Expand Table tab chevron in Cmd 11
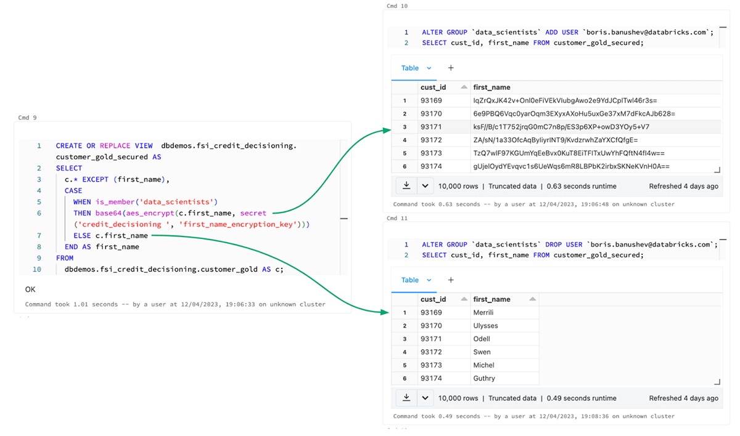Viewport: 740px width, 436px height. pyautogui.click(x=429, y=280)
